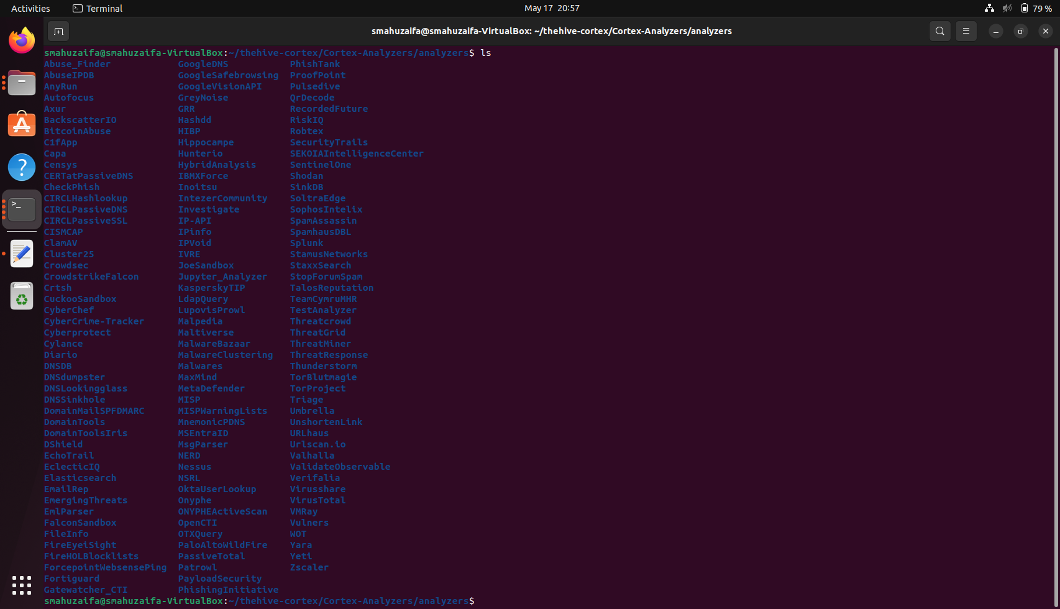Open the terminal hamburger menu
Viewport: 1060px width, 609px height.
point(966,31)
